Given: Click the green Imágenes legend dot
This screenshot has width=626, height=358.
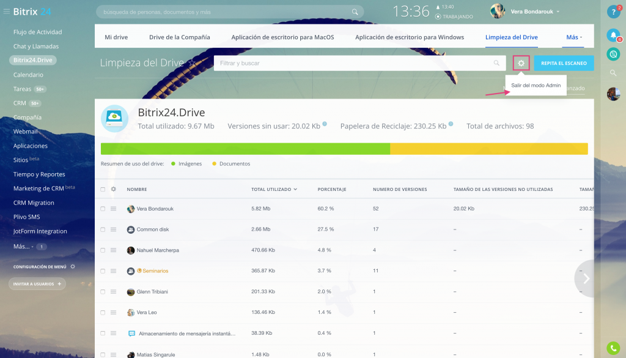Looking at the screenshot, I should 173,164.
